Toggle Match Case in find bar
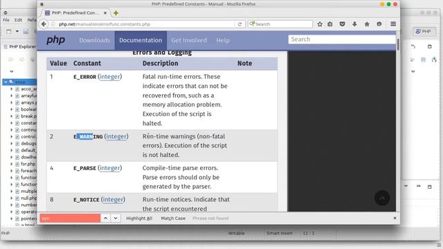Viewport: 443px width, 249px height. click(173, 219)
